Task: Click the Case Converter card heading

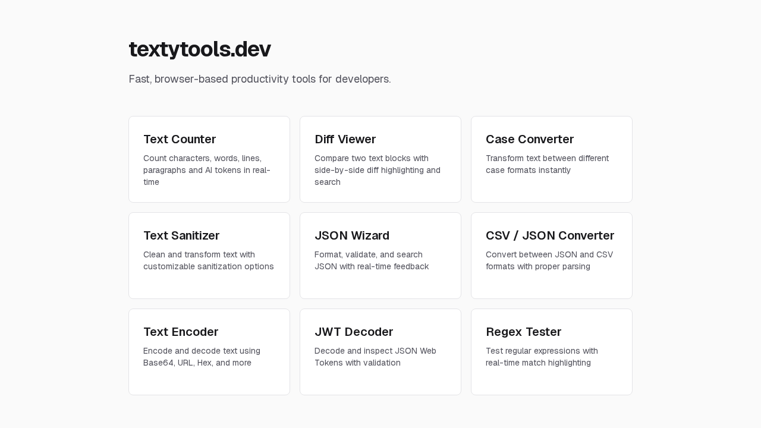Action: click(530, 139)
